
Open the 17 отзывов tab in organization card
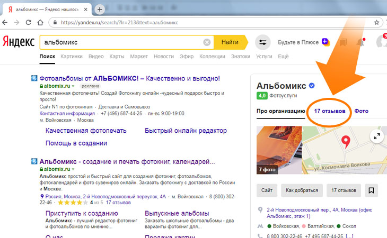click(x=330, y=111)
